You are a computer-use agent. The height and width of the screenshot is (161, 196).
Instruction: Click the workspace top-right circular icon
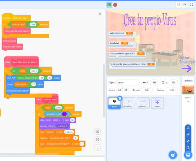click(x=100, y=14)
